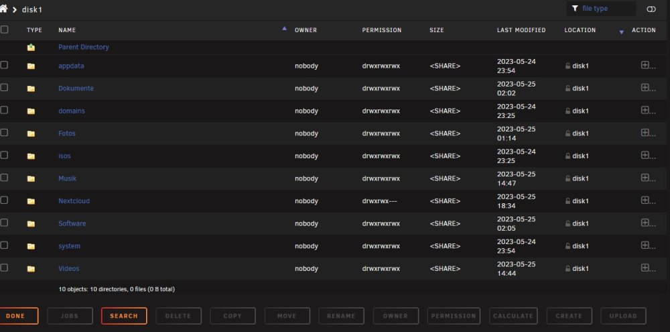Click Musik modified date 2023-05-25 14:47
670x332 pixels.
click(516, 179)
